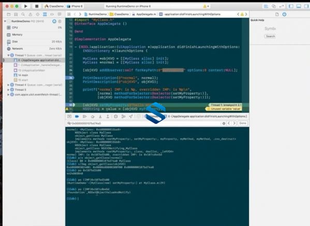The image size is (310, 226).
Task: Click the Run play button
Action: (26, 6)
